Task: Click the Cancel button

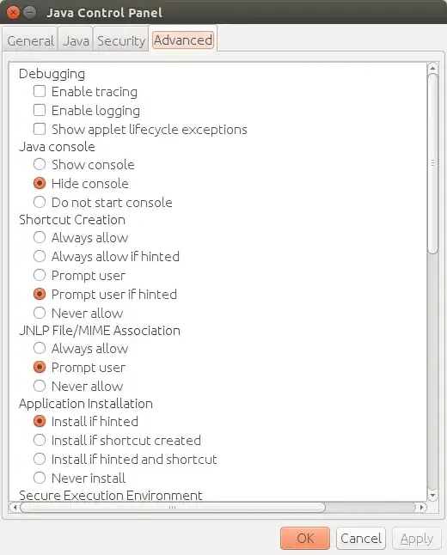Action: pos(361,539)
